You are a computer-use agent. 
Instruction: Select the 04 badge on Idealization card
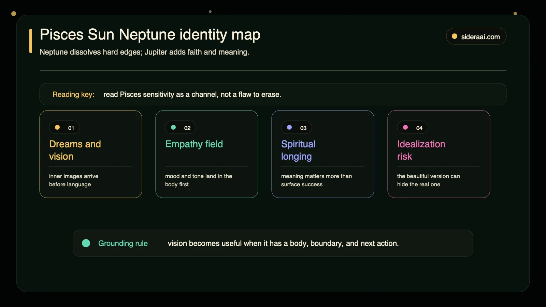point(413,127)
